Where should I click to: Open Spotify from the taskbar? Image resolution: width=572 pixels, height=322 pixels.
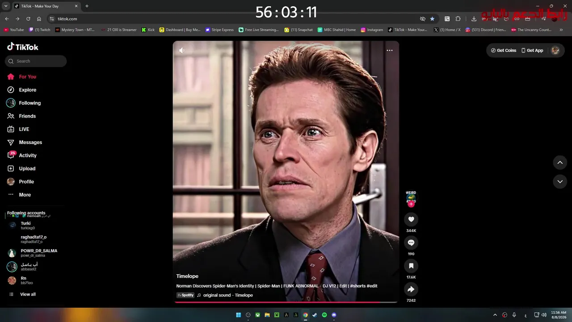[x=324, y=315]
